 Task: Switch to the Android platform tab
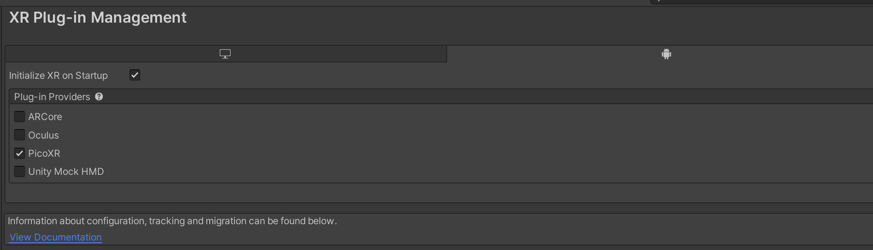point(666,54)
